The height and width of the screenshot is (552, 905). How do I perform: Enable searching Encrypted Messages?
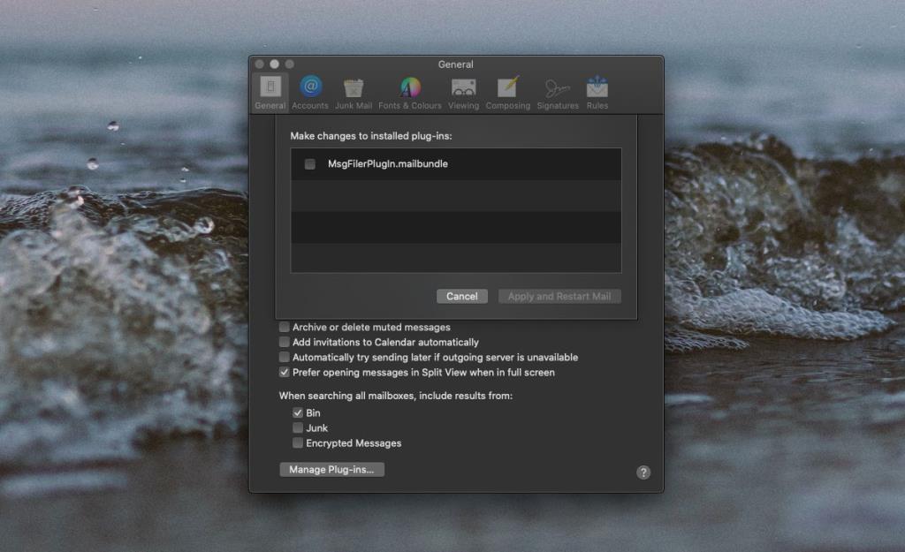298,442
